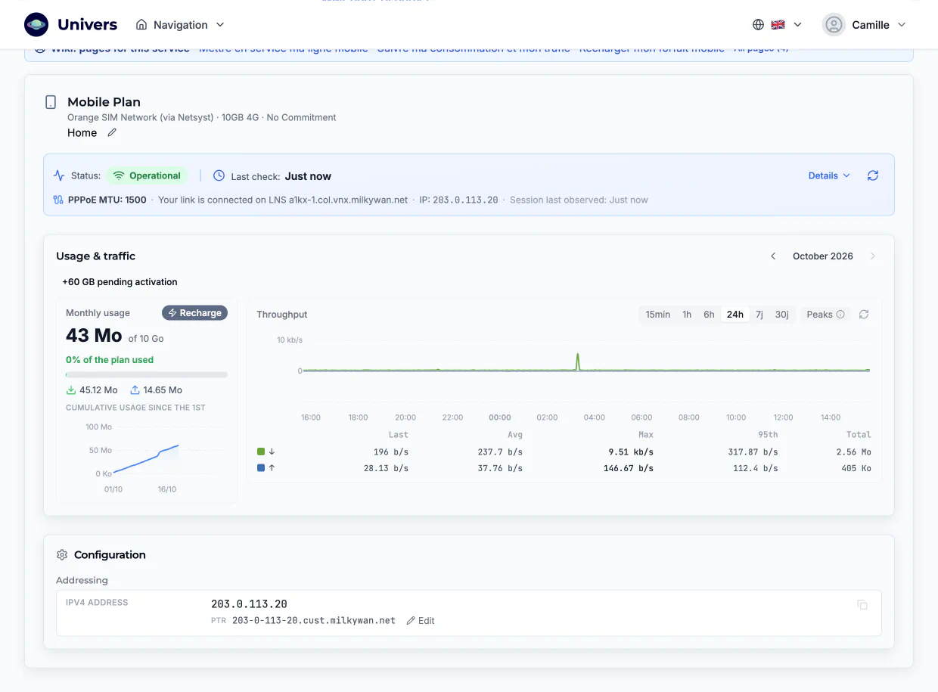Click the October 2026 month label
This screenshot has width=938, height=692.
coord(822,256)
